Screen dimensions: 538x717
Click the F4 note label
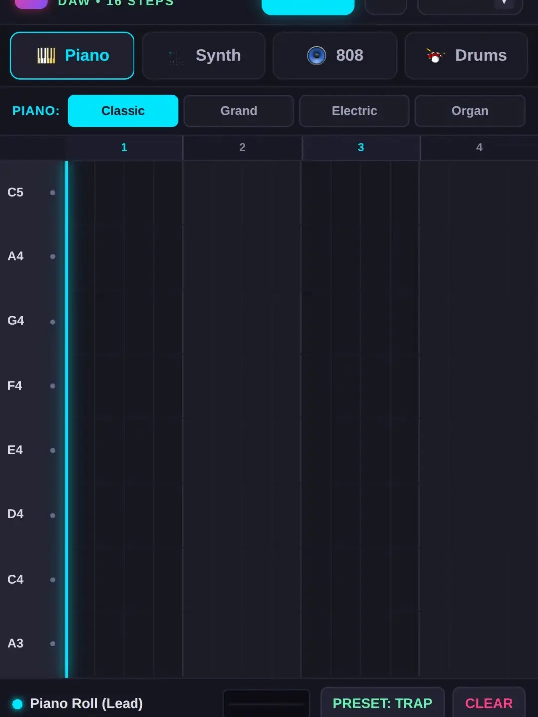[x=15, y=386]
